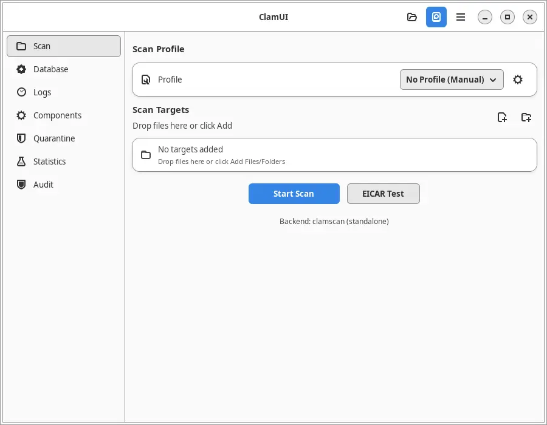Click the ClamUI window title
Viewport: 547px width, 425px height.
(x=273, y=17)
